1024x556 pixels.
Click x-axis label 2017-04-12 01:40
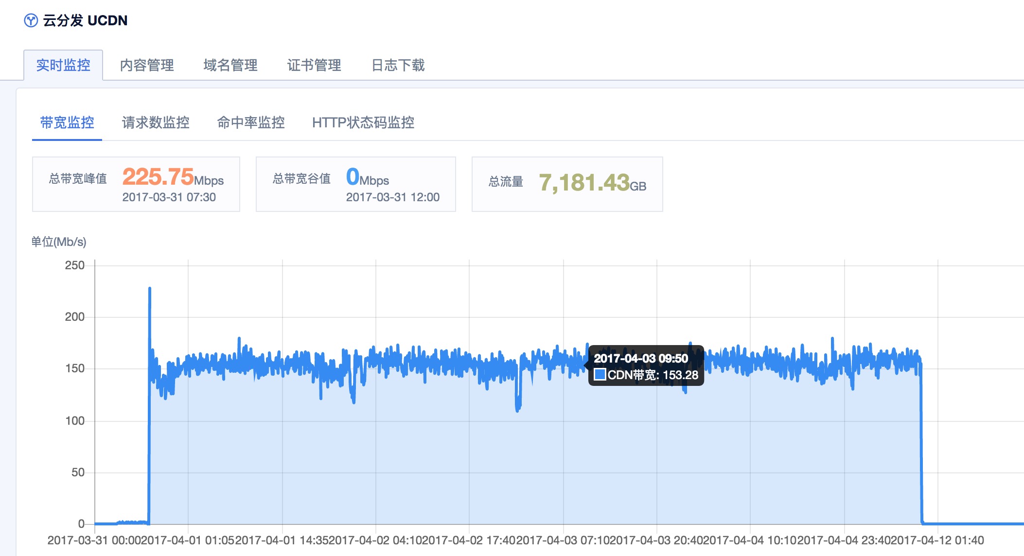[937, 540]
